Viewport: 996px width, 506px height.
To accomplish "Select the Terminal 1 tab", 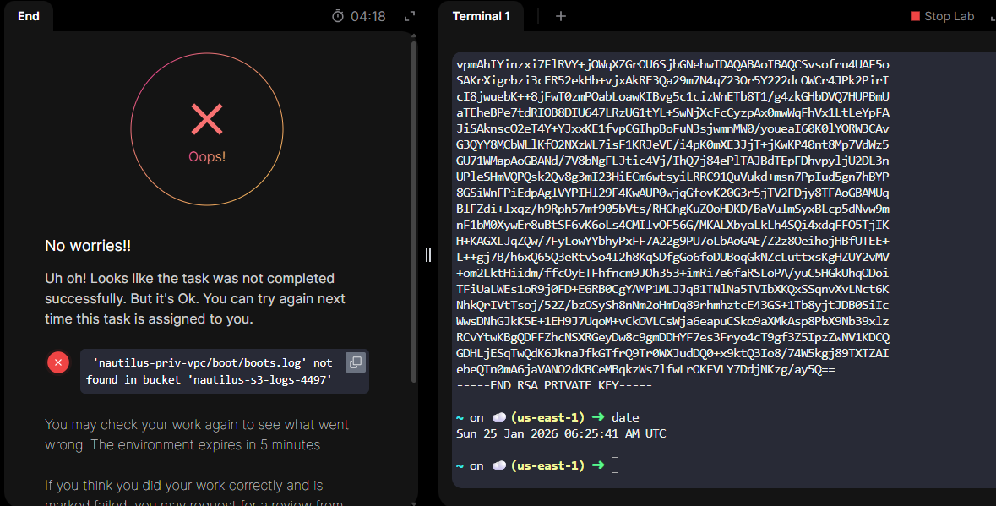I will point(482,16).
